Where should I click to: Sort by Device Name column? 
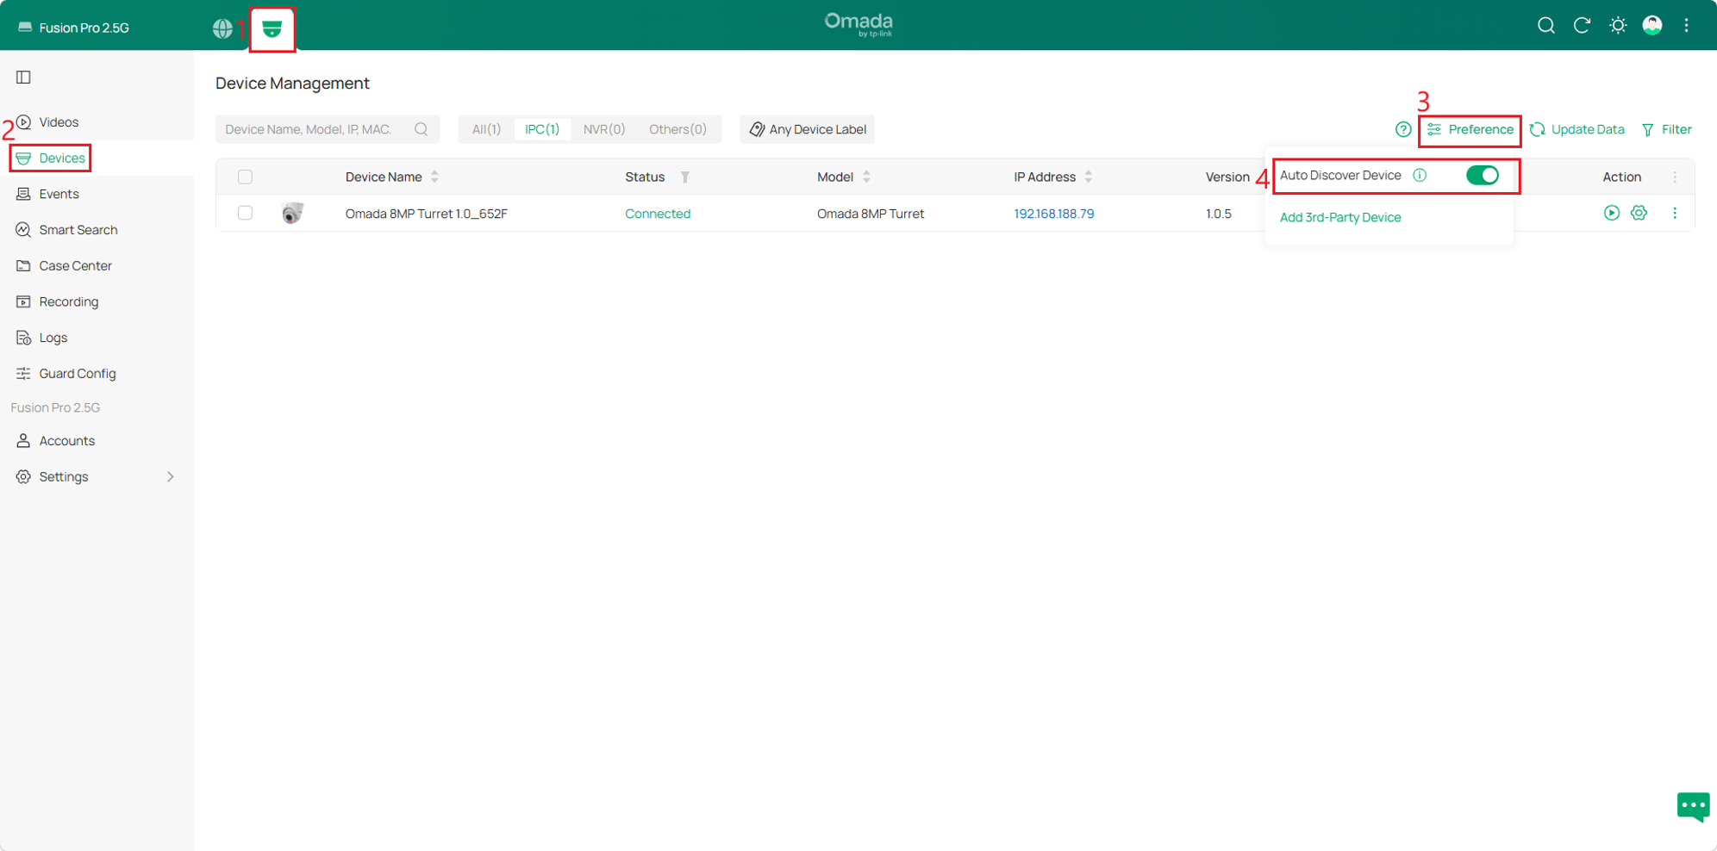click(434, 177)
